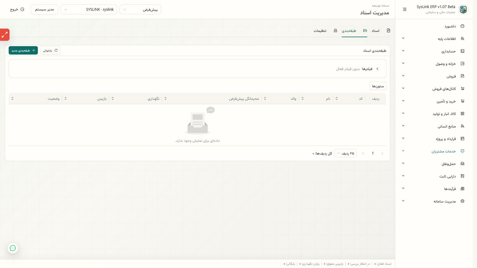Viewport: 477px width, 268px height.
Task: Click the کالا، انبار و تولید grid icon
Action: pyautogui.click(x=462, y=114)
